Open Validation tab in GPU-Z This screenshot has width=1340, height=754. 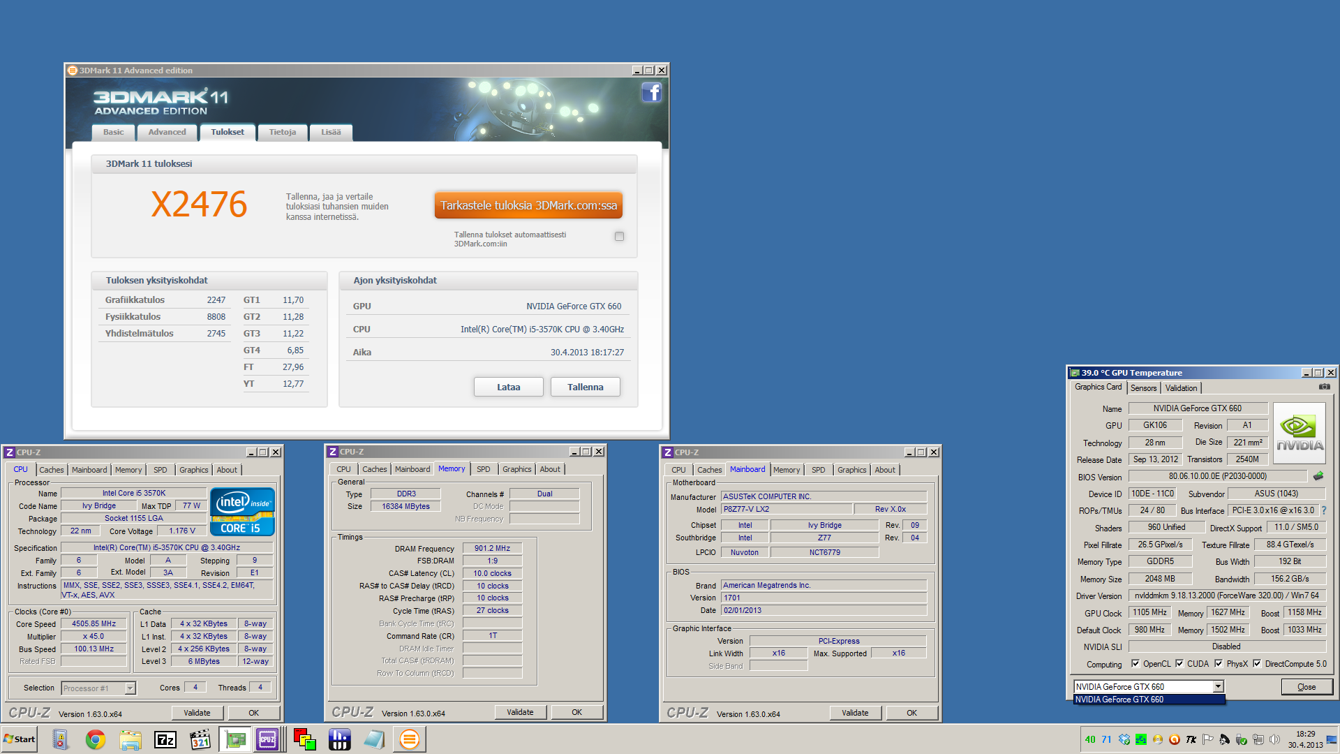[x=1181, y=388]
